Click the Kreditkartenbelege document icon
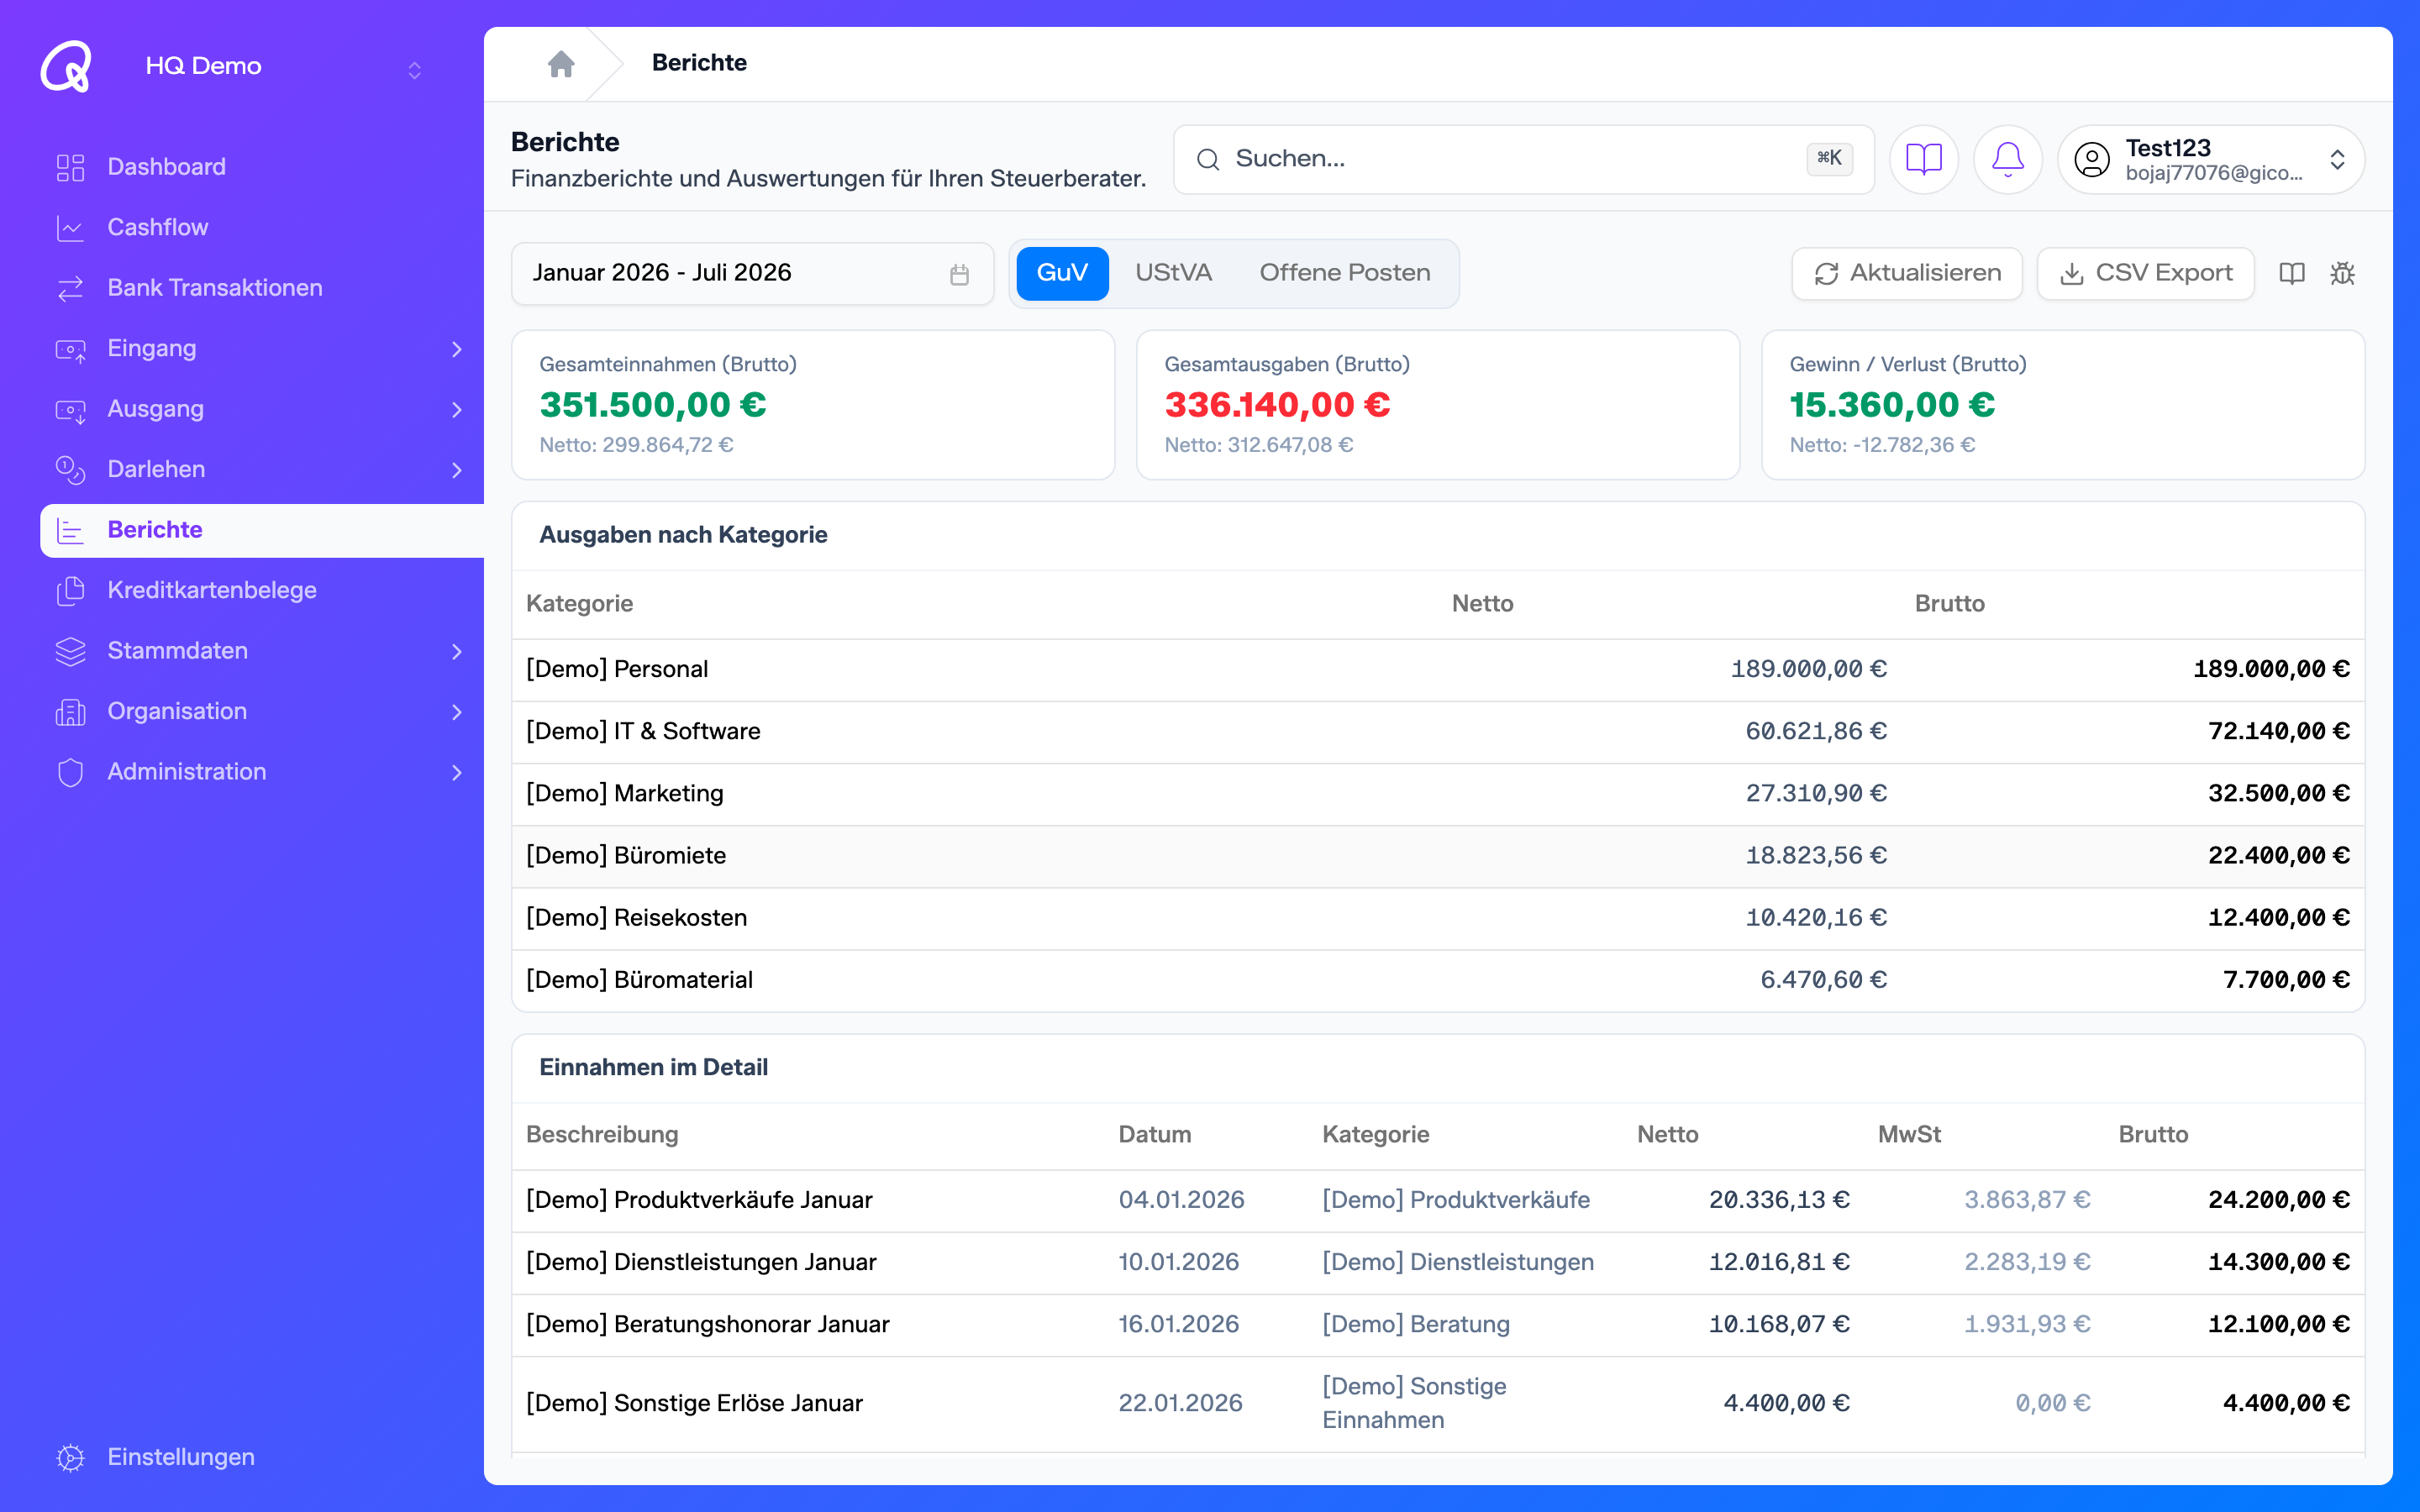The height and width of the screenshot is (1512, 2420). (x=70, y=590)
